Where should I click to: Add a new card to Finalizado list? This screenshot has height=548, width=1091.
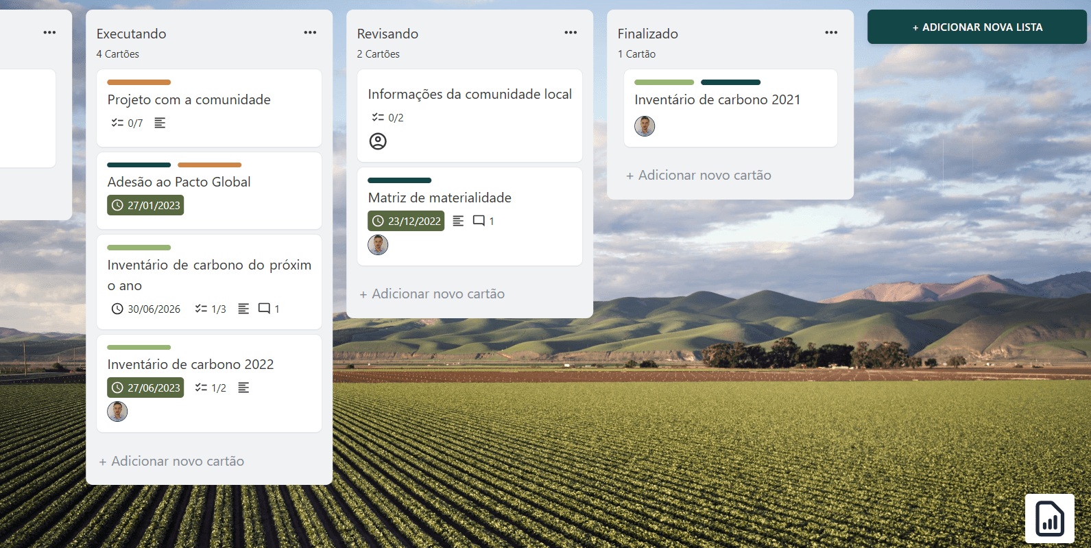tap(699, 175)
